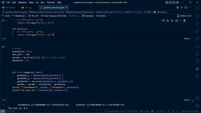Restart the notebook kernel
201x113 pixels.
[x=73, y=16]
